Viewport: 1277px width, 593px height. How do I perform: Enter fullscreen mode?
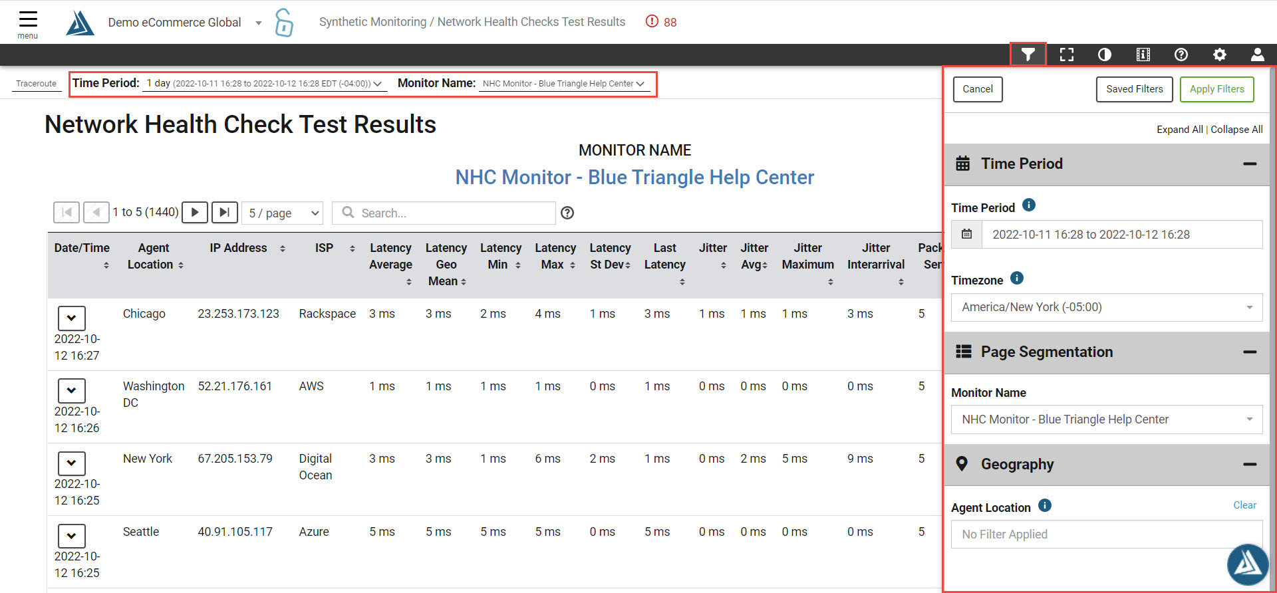[1067, 55]
